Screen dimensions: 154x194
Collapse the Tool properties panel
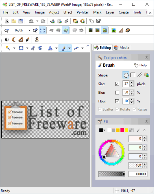(146, 57)
